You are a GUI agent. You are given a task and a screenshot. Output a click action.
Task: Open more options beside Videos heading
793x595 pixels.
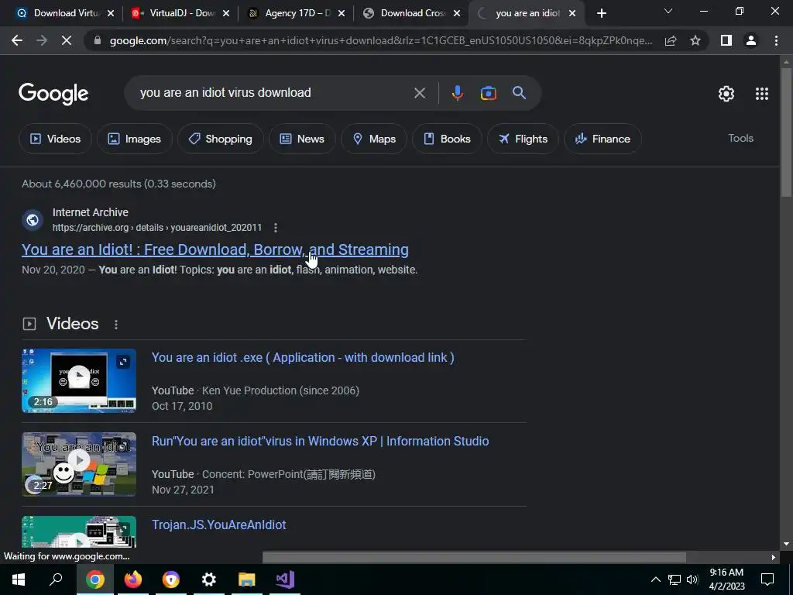click(116, 325)
